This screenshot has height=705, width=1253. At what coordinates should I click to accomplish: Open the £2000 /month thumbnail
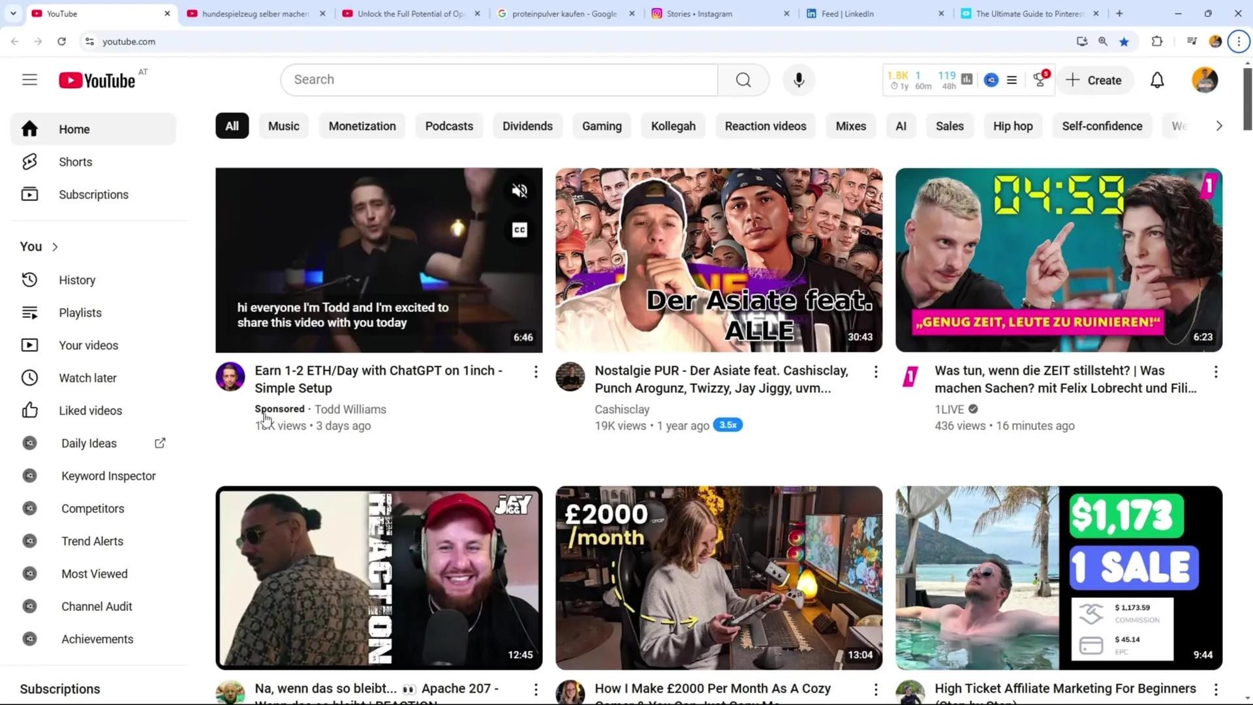click(719, 578)
